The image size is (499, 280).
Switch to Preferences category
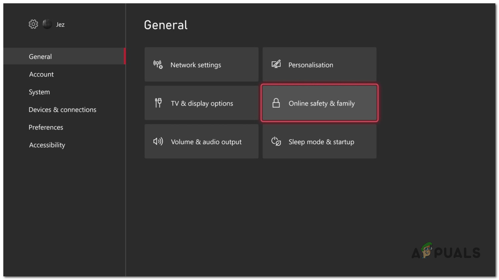click(x=46, y=127)
